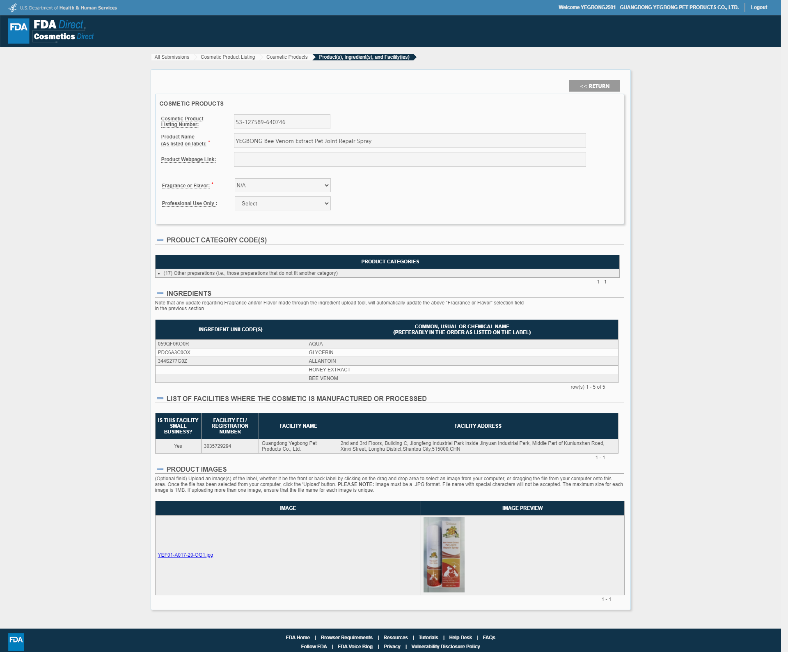Open Vulnerability Disclosure Policy footer link
Image resolution: width=788 pixels, height=652 pixels.
446,647
